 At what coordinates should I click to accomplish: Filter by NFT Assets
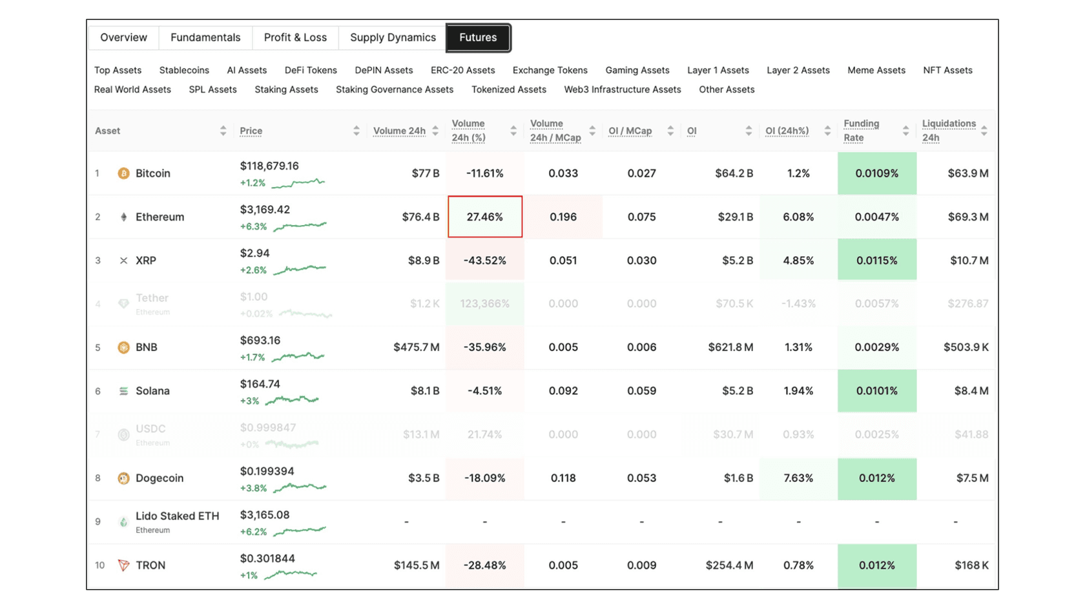click(947, 70)
